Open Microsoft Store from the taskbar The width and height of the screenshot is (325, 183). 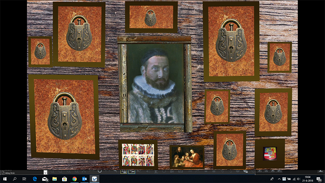[x=65, y=179]
